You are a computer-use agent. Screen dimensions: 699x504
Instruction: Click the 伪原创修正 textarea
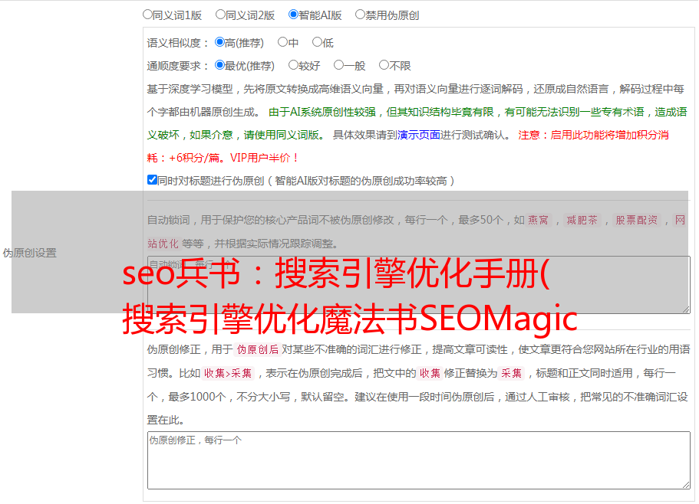pos(419,460)
